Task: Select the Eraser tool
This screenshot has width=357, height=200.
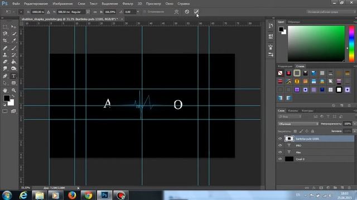Action: coord(5,62)
